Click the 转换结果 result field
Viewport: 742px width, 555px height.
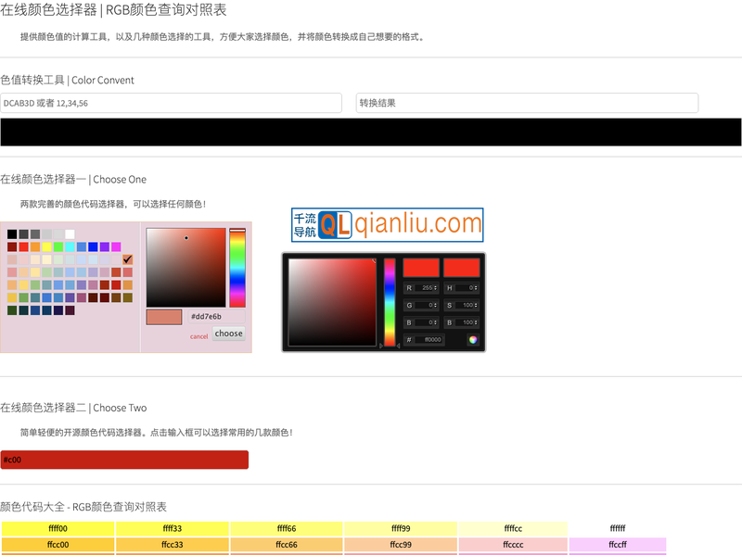[x=527, y=103]
